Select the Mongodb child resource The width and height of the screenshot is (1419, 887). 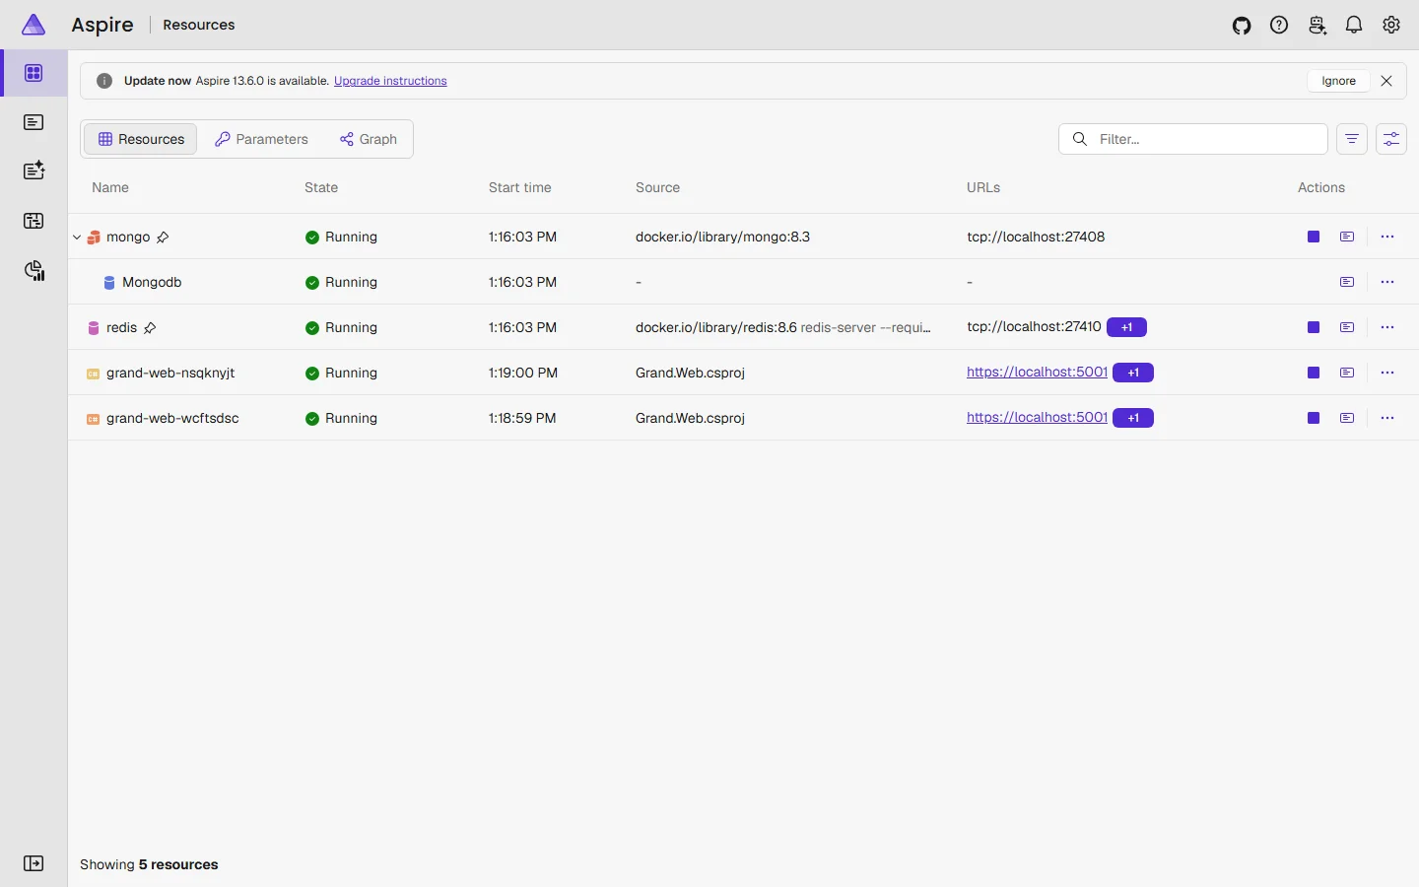point(152,282)
